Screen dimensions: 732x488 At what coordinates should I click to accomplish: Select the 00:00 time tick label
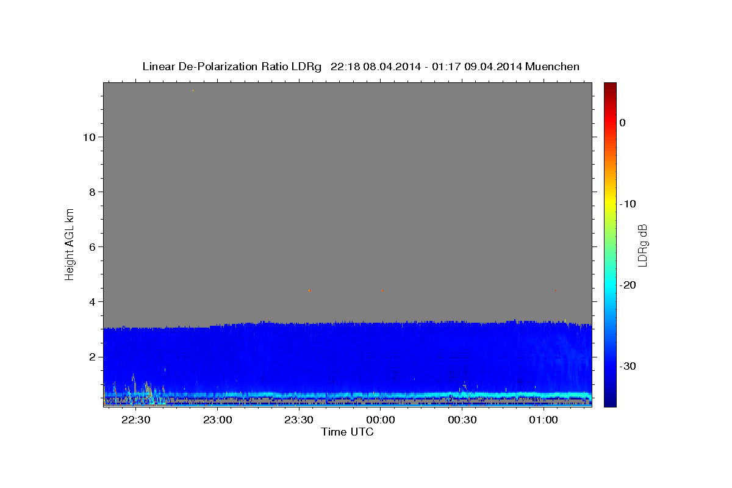[381, 420]
